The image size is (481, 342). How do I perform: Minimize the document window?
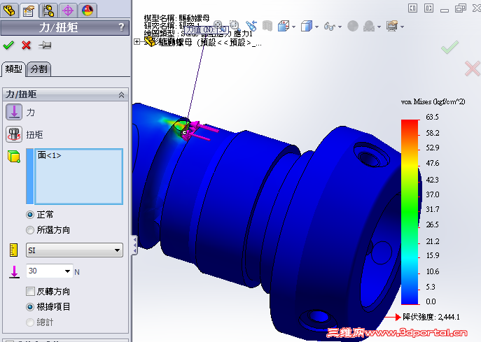[445, 9]
